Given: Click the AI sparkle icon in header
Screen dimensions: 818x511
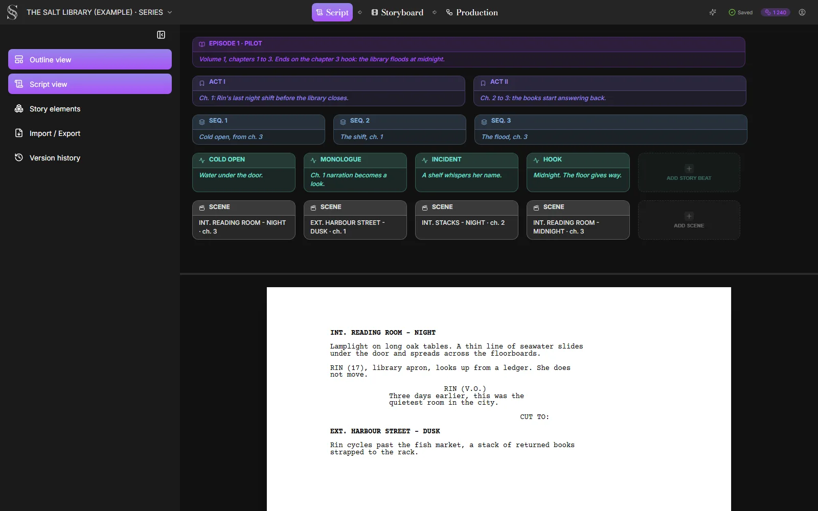Looking at the screenshot, I should coord(713,12).
